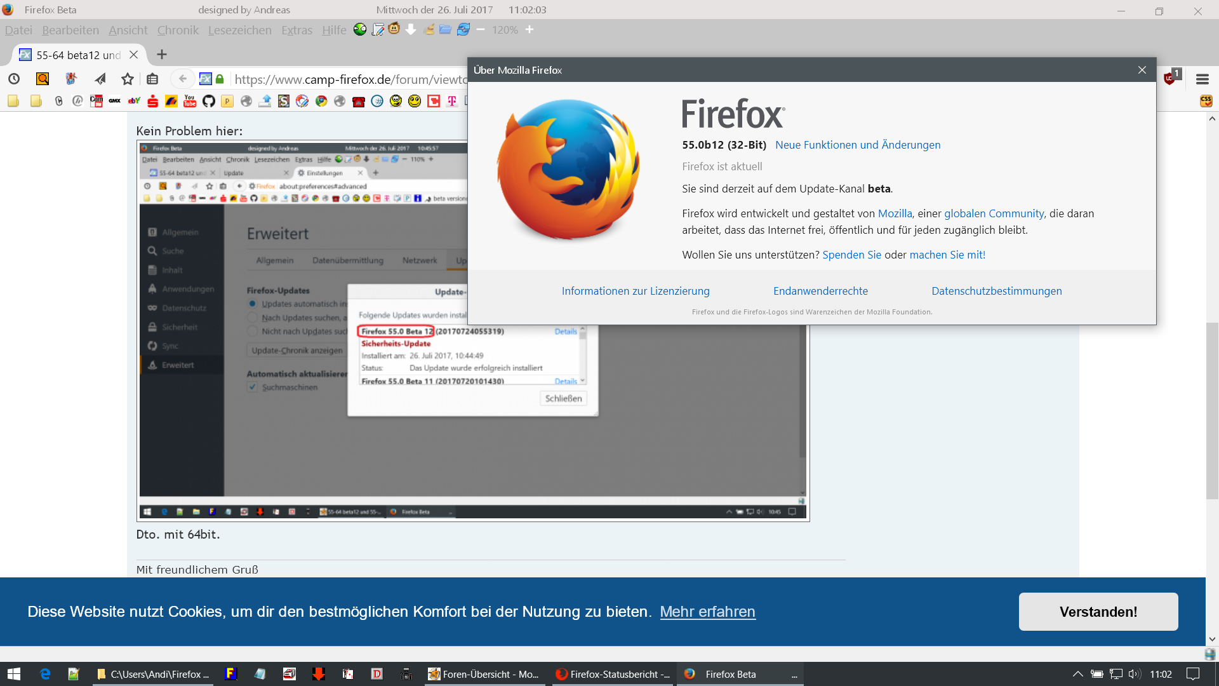
Task: Click the back navigation arrow
Action: tap(183, 79)
